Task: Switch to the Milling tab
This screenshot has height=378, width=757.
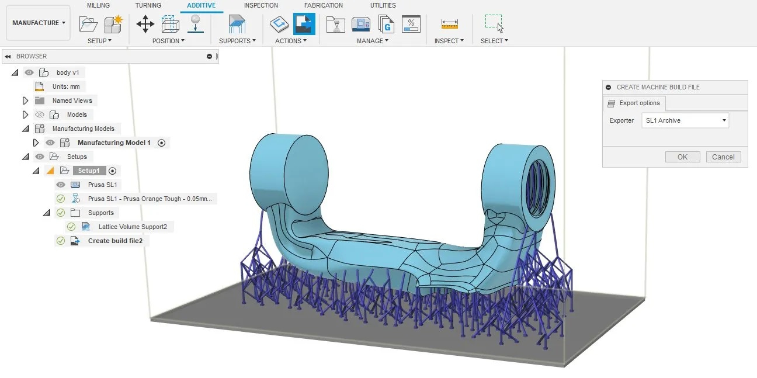Action: [x=98, y=5]
